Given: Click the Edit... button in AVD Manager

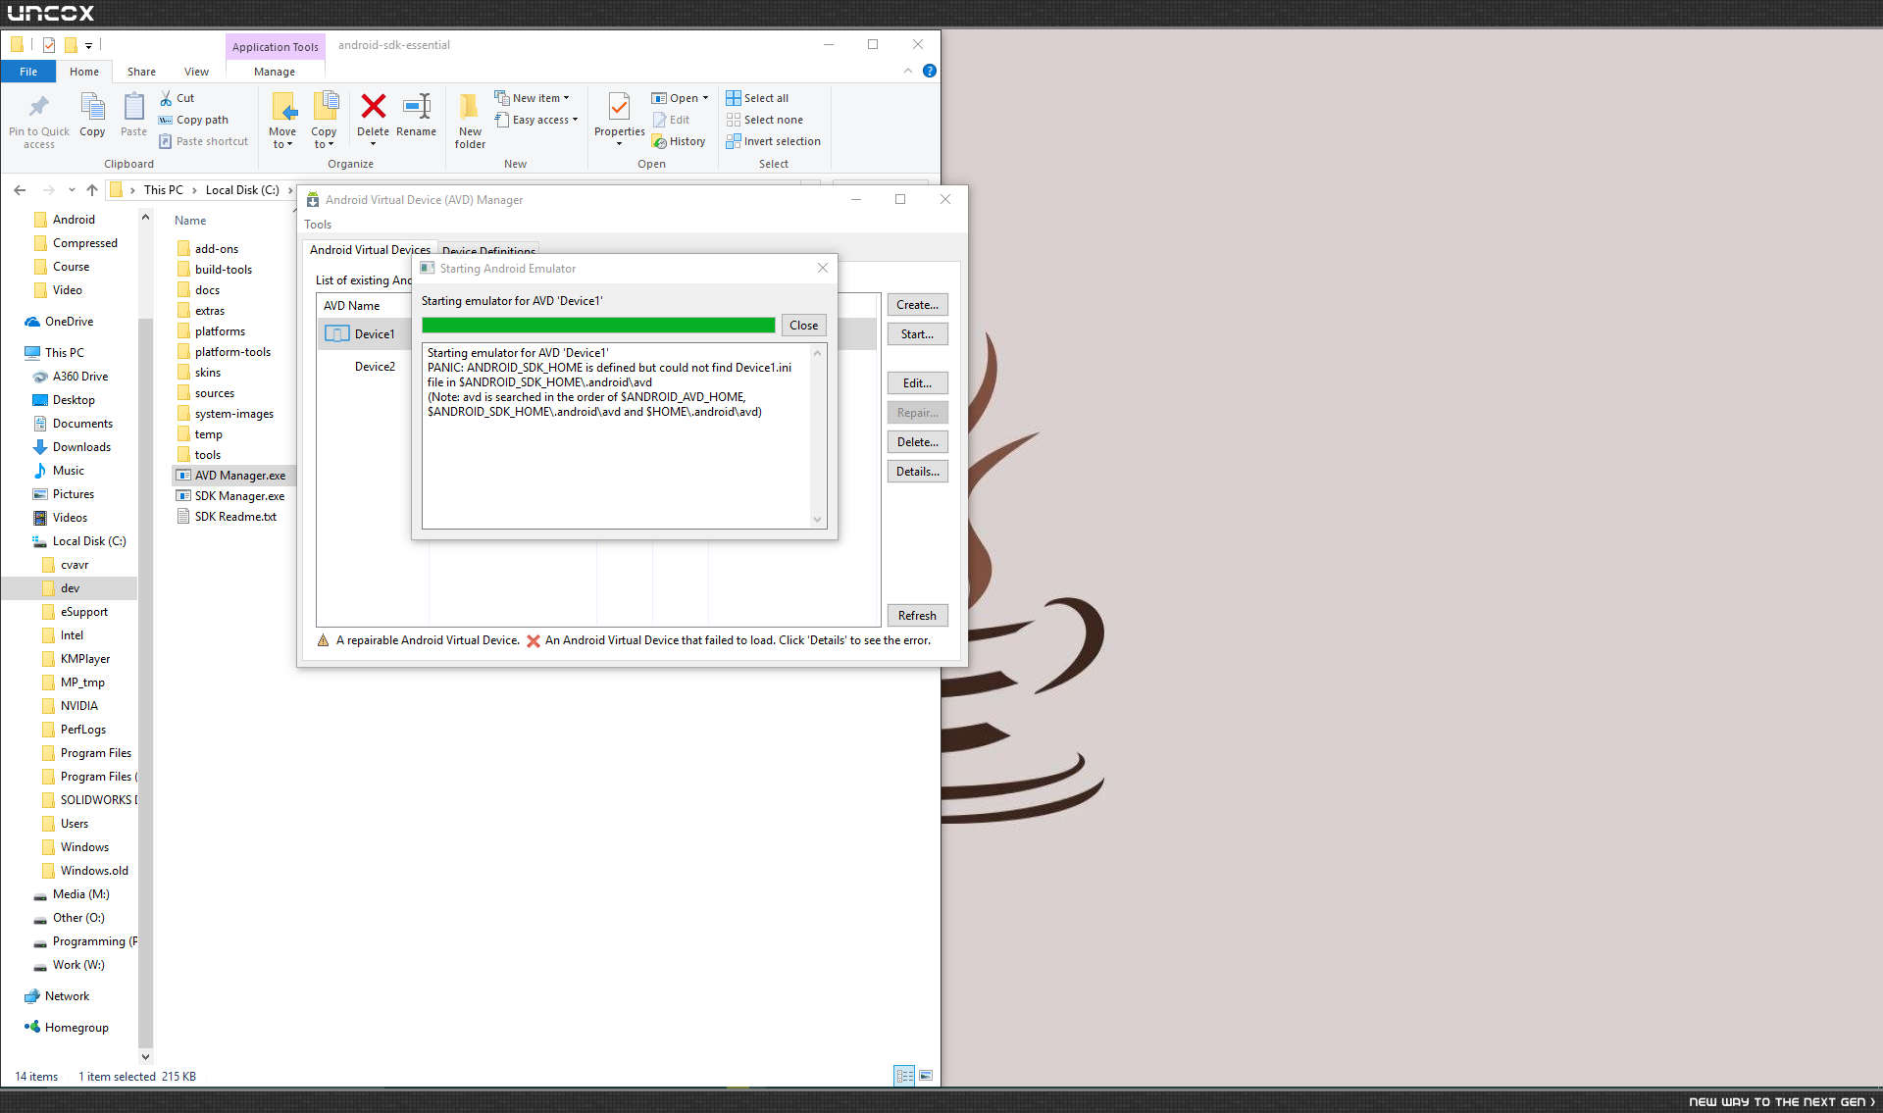Looking at the screenshot, I should point(917,383).
